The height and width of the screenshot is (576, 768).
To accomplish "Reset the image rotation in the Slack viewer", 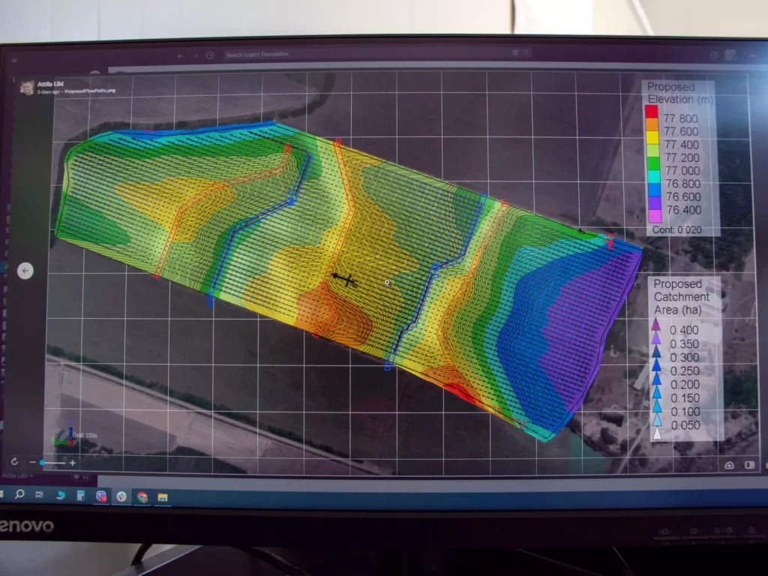I will point(14,462).
